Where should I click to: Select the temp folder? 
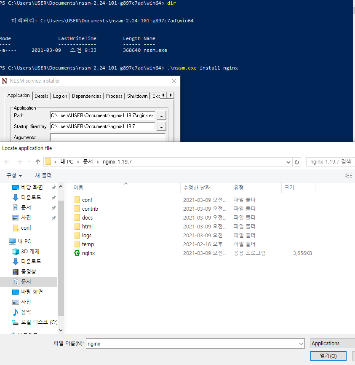click(x=88, y=244)
